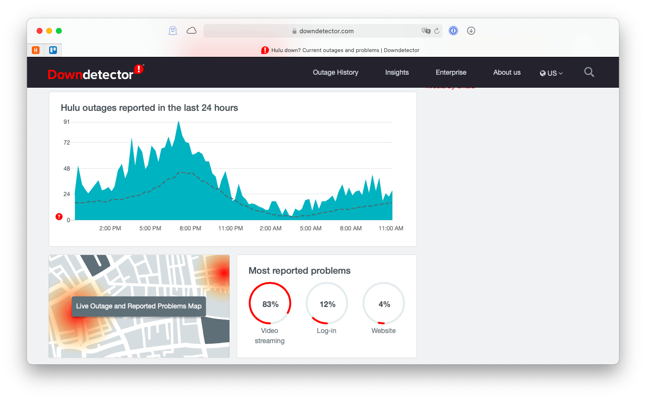646x400 pixels.
Task: Click the outage heat map thumbnail
Action: pyautogui.click(x=139, y=306)
